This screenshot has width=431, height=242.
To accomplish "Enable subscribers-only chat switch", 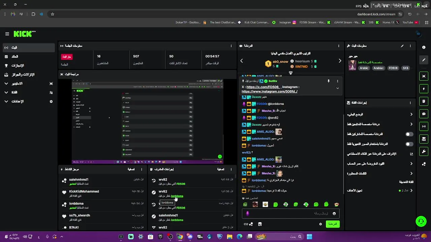I will pos(409,134).
